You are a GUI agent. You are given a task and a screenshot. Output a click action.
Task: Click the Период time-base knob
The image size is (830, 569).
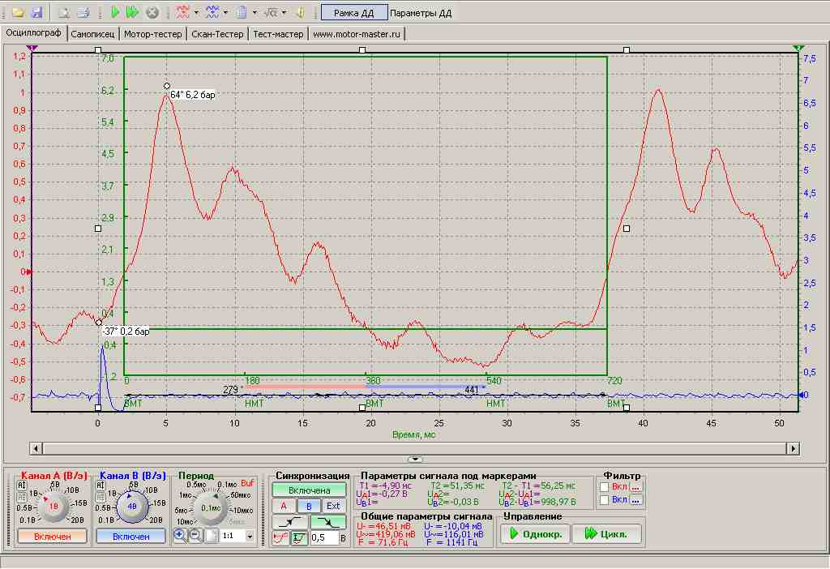click(x=211, y=508)
